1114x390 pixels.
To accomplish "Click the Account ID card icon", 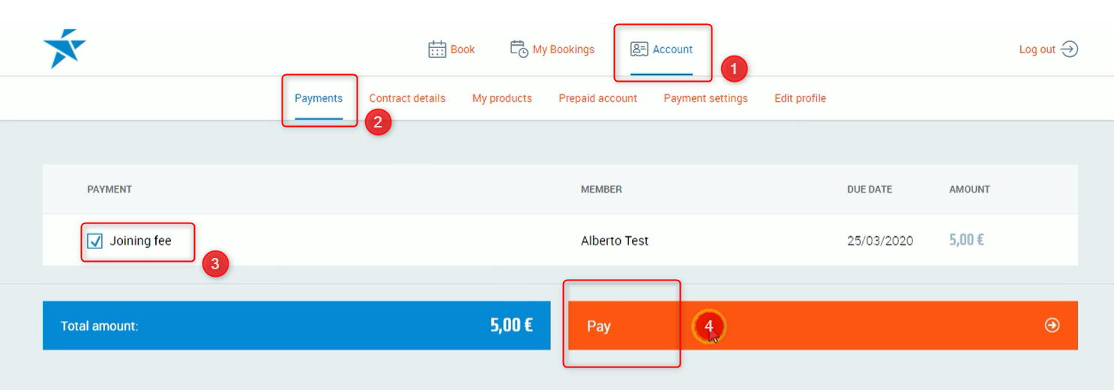I will (639, 49).
